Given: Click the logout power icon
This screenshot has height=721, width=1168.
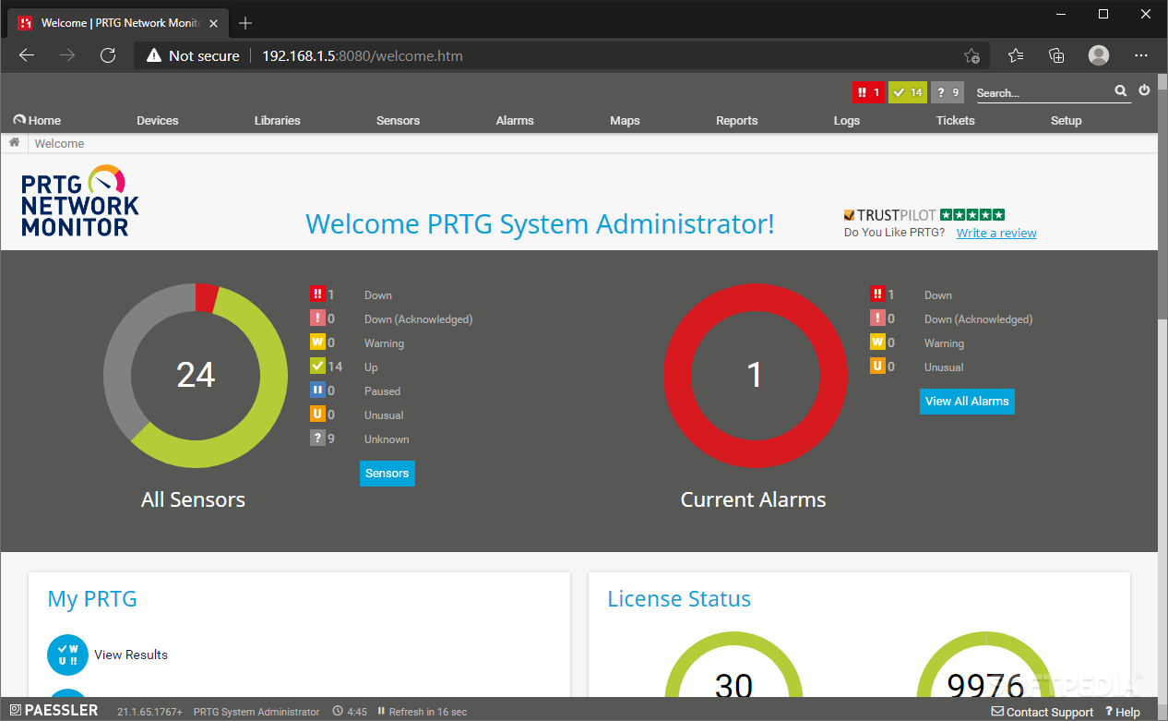Looking at the screenshot, I should tap(1144, 90).
